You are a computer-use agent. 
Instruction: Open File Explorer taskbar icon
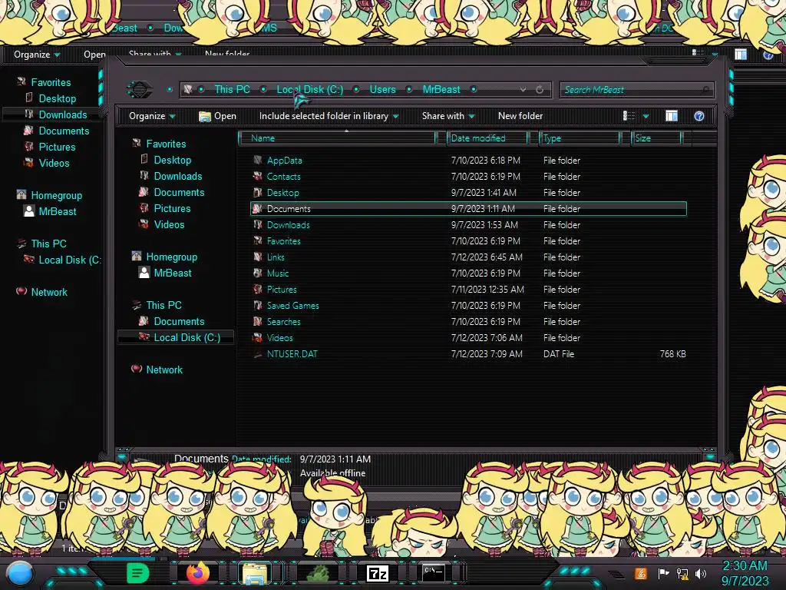(x=255, y=573)
